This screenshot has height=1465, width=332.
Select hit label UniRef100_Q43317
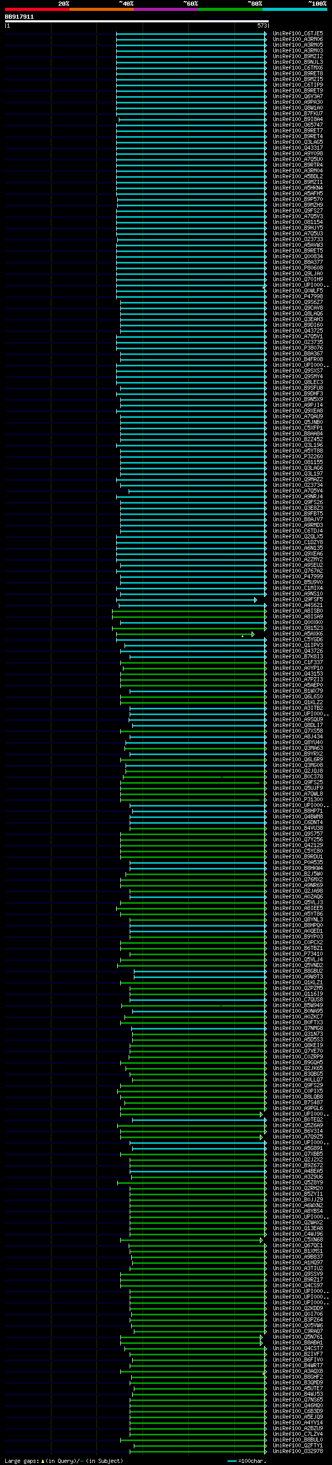[298, 148]
